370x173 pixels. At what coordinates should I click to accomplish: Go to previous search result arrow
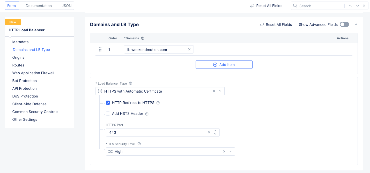pos(350,6)
